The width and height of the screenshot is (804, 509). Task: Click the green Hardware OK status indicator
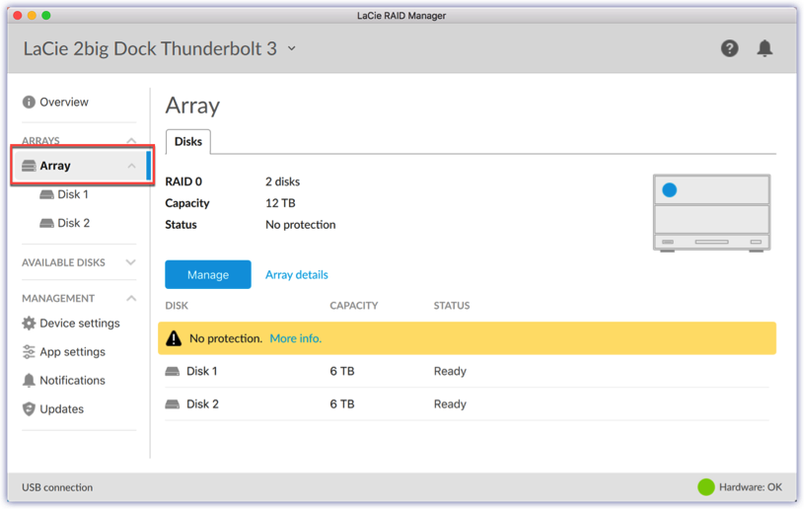click(706, 487)
